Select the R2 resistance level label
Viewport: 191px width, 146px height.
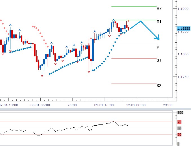(x=159, y=9)
